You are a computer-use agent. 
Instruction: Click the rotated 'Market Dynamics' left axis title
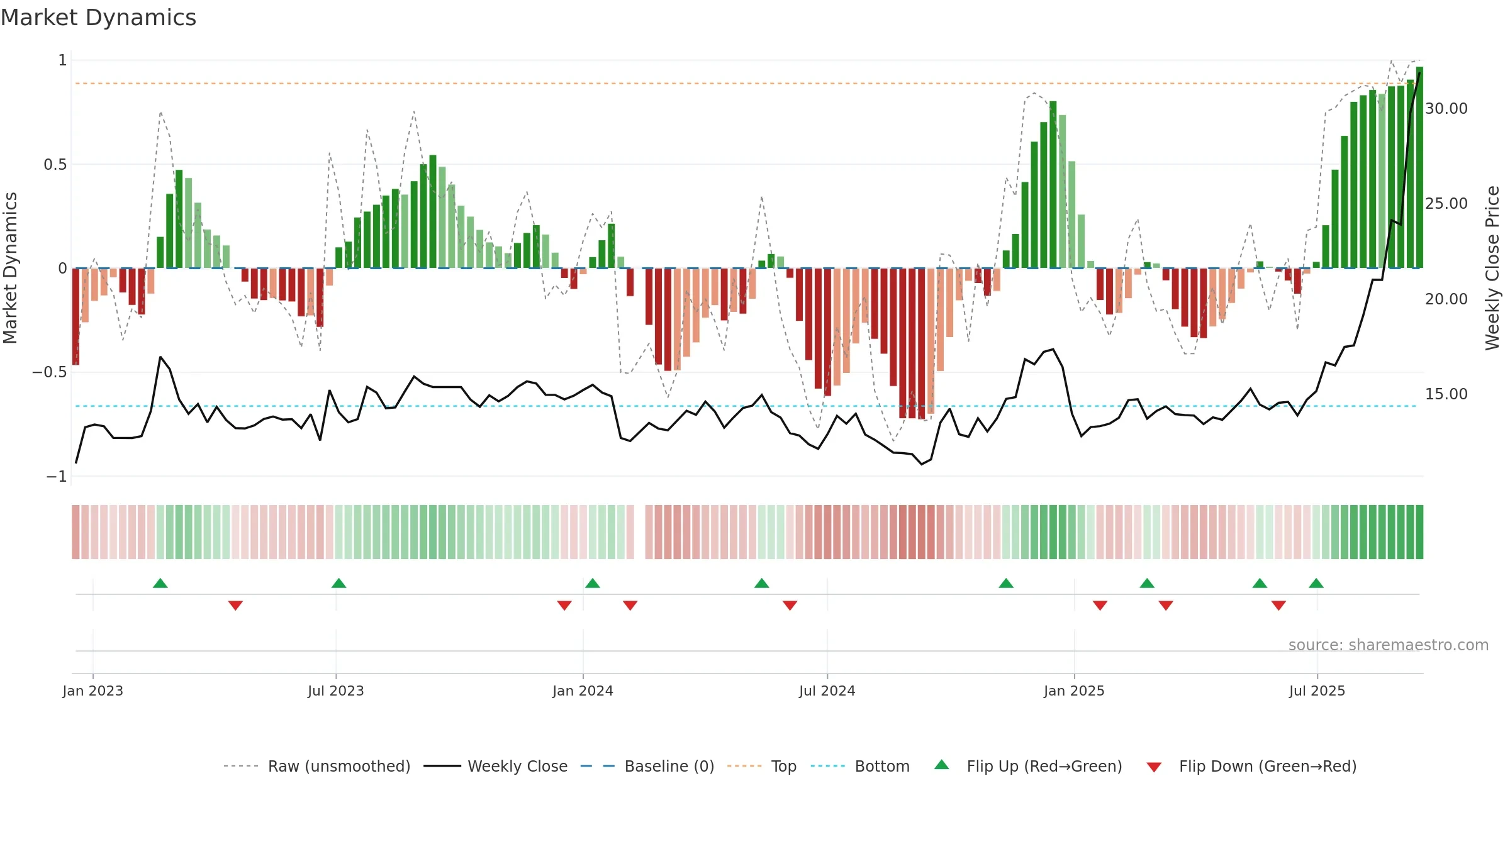coord(10,268)
